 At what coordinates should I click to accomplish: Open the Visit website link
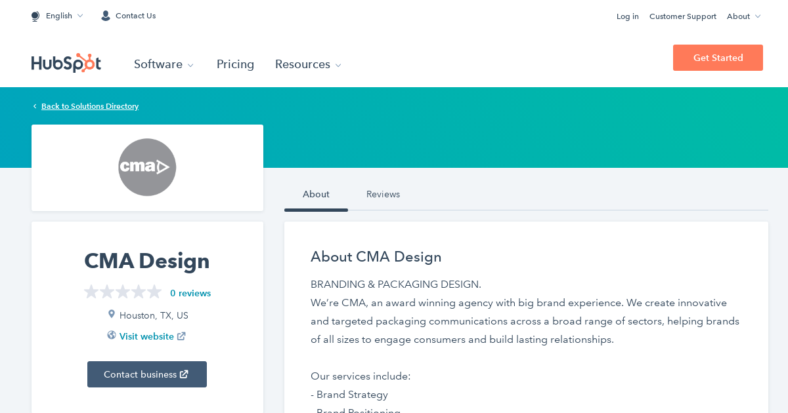(x=146, y=336)
